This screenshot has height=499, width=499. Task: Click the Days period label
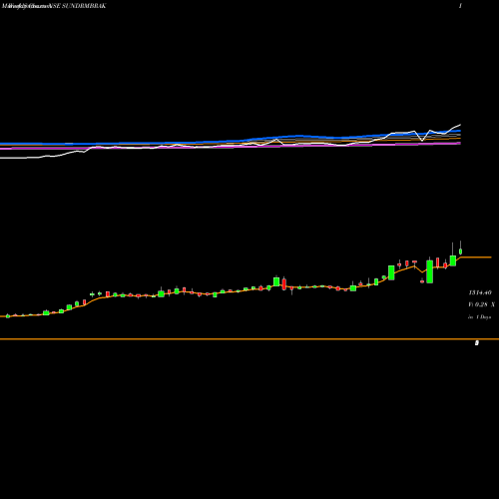486,317
